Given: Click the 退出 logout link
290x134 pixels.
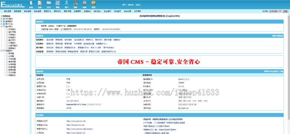Looking at the screenshot, I should (x=138, y=4).
